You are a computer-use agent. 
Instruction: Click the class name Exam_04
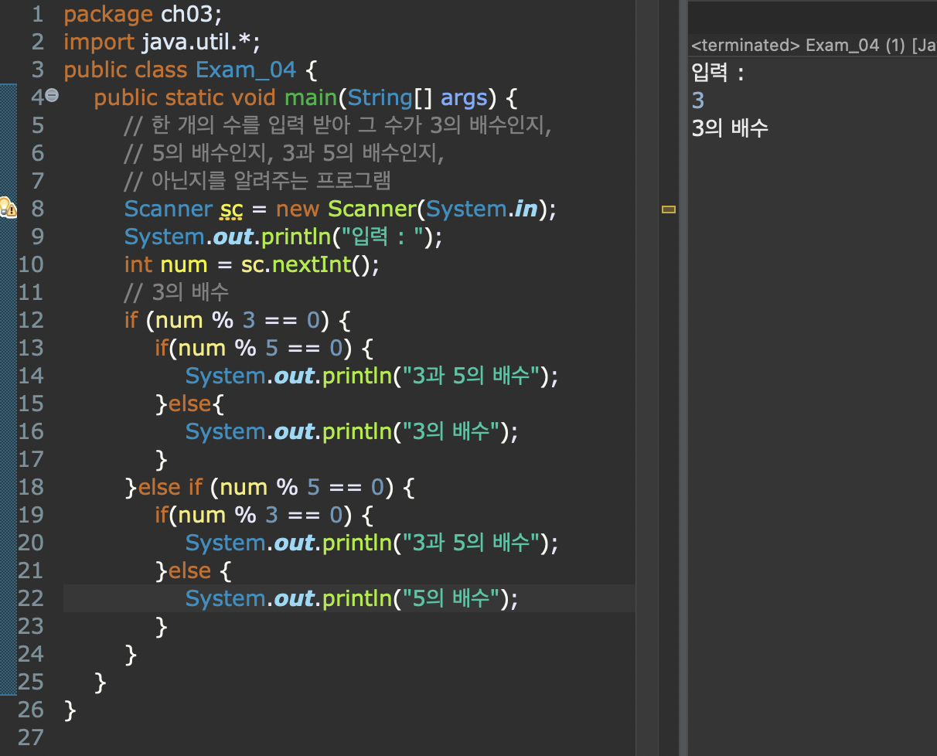pos(246,70)
